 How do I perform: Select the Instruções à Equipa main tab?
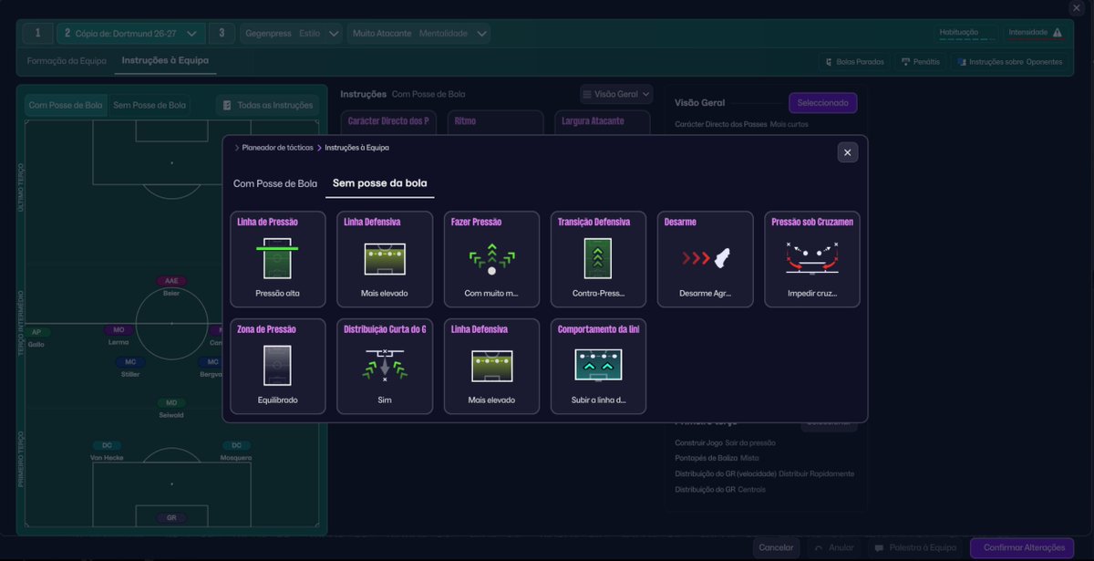(x=166, y=61)
